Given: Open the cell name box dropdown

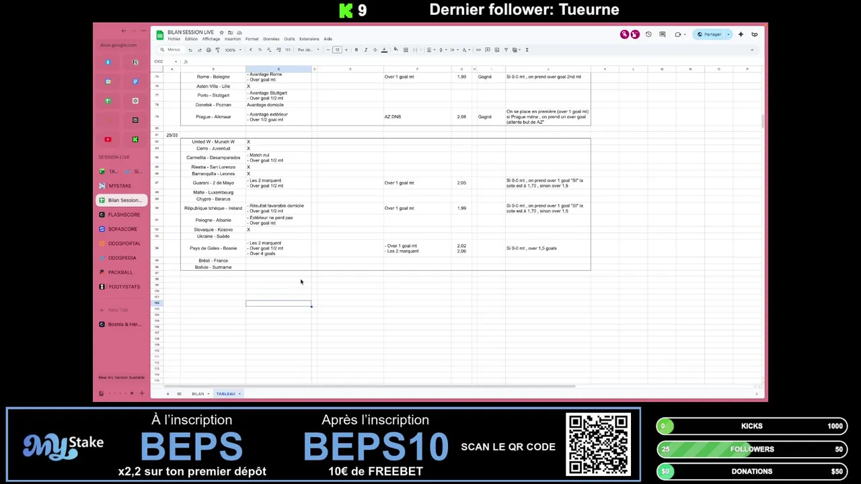Looking at the screenshot, I should [x=176, y=61].
